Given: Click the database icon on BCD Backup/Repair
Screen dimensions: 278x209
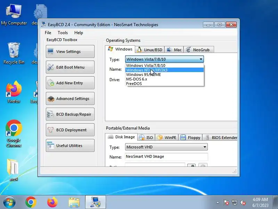Looking at the screenshot, I should pos(50,114).
